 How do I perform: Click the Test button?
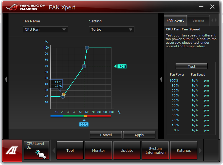coord(192,66)
